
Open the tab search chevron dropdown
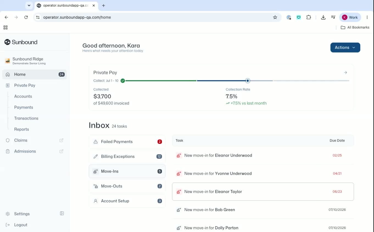29,5
